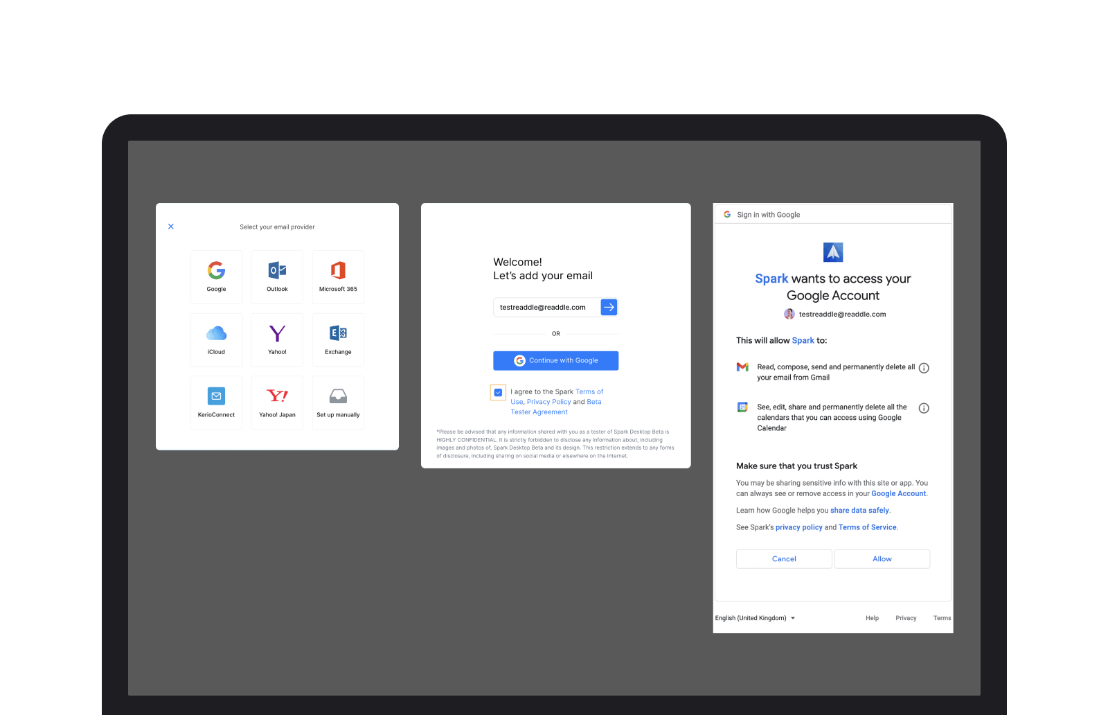Choose the KerioConnect provider
Viewport: 1108px width, 715px height.
tap(216, 403)
